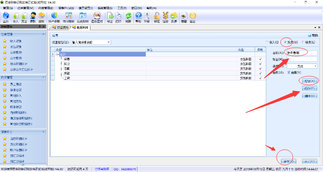Image resolution: width=324 pixels, height=172 pixels.
Task: Open the 当日明细 calendar icon
Action: pyautogui.click(x=68, y=17)
